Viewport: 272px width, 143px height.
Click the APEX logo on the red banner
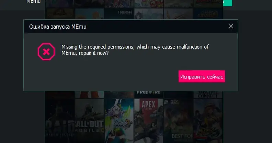pos(148,104)
